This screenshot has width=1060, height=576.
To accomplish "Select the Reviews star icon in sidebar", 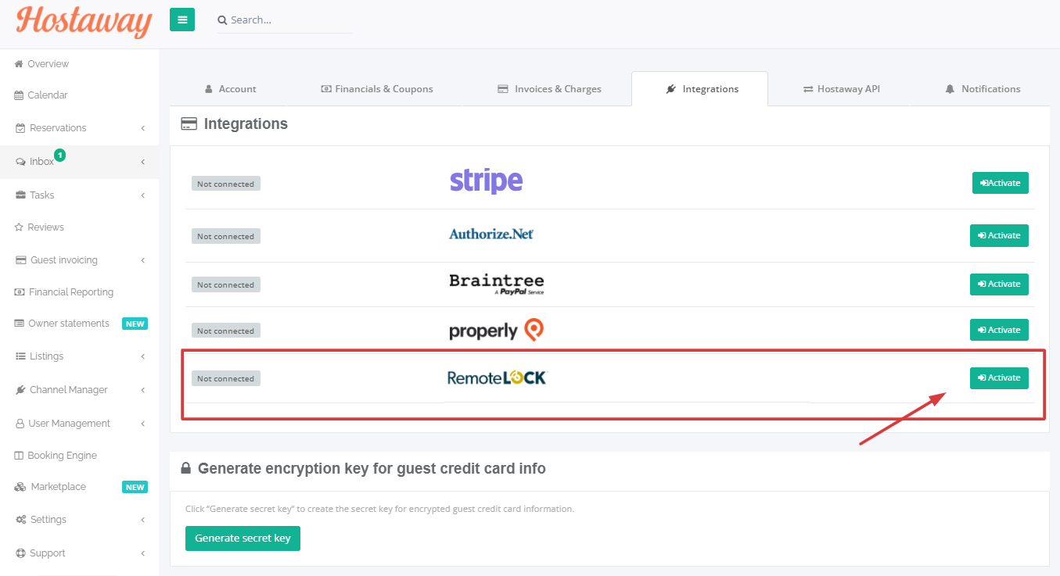I will (x=20, y=227).
